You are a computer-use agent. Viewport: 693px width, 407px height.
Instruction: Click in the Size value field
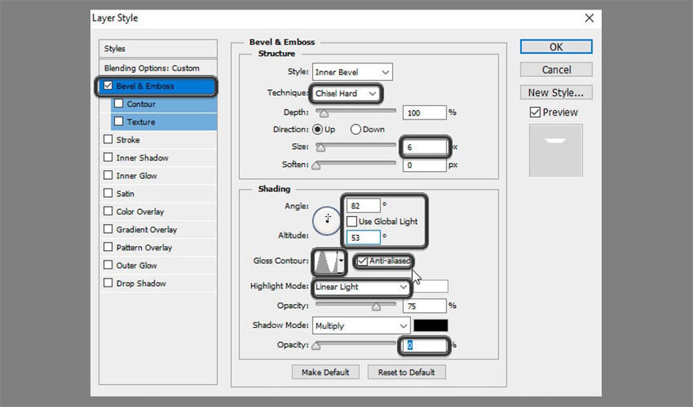tap(426, 146)
